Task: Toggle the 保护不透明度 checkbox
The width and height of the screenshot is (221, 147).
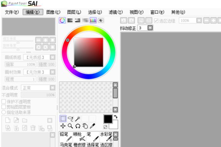Action: point(4,101)
